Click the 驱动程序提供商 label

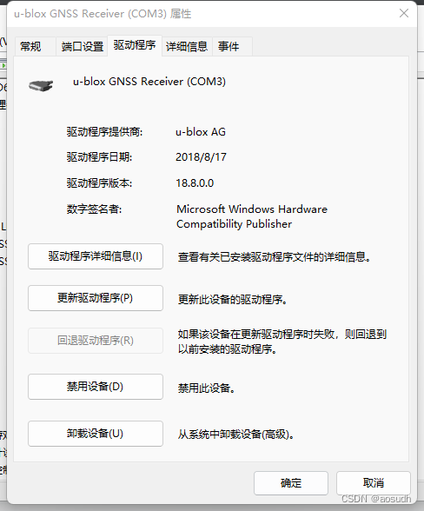(104, 132)
